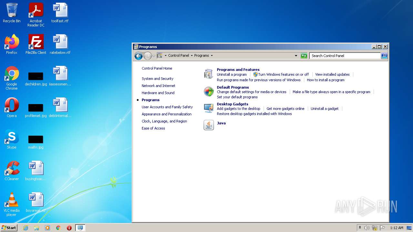Click Restore desktop gadgets installed with Windows
Screen dimensions: 413x232
coord(254,114)
